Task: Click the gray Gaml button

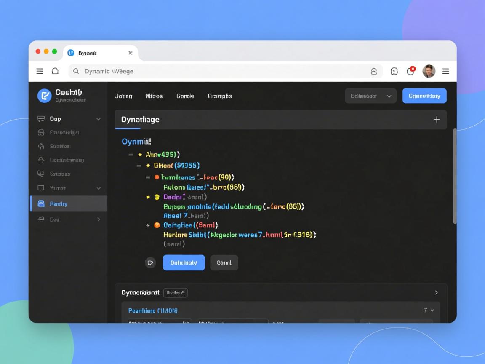Action: pos(224,262)
